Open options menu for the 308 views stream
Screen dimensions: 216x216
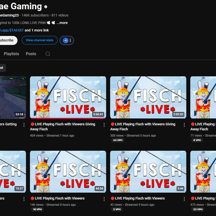click(x=184, y=125)
